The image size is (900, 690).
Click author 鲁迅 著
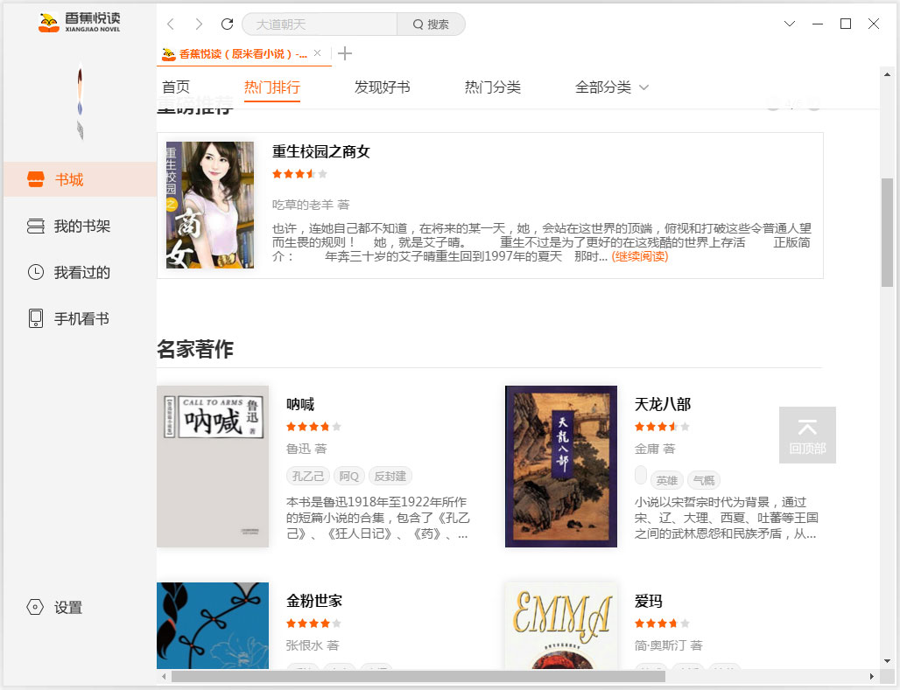tap(306, 449)
